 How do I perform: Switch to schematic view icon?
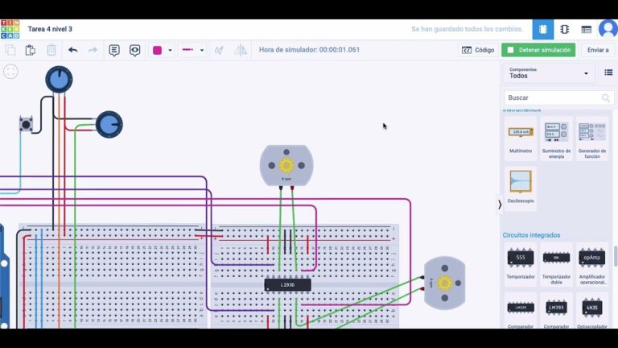[x=564, y=29]
